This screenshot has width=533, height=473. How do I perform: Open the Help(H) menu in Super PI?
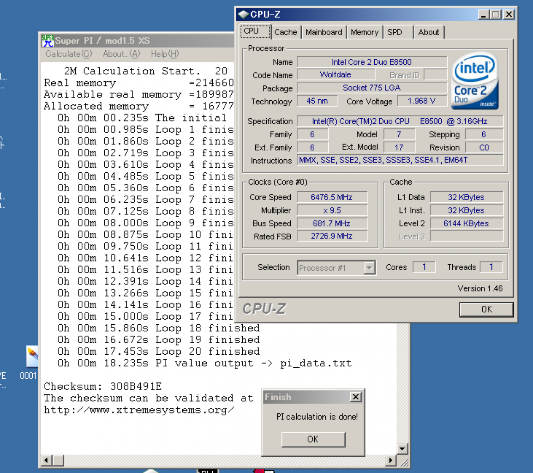click(165, 54)
